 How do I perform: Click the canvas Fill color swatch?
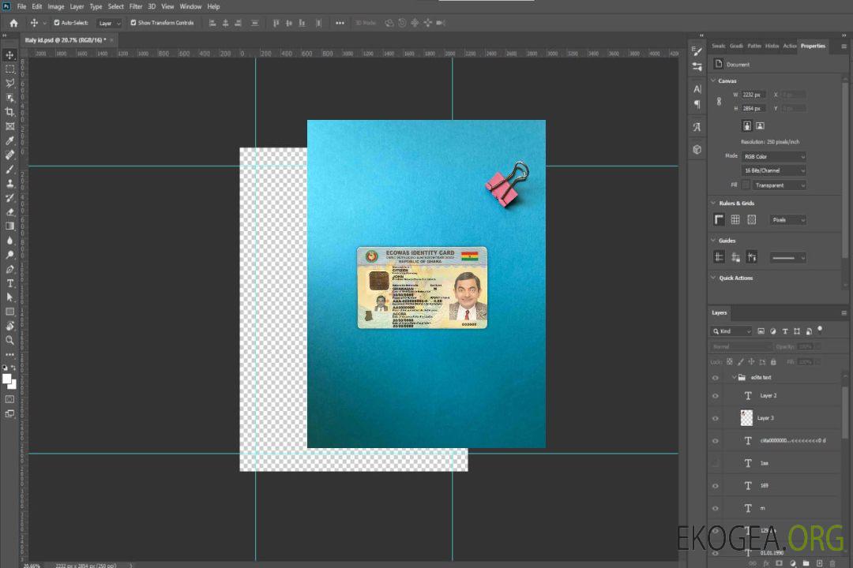coord(746,185)
